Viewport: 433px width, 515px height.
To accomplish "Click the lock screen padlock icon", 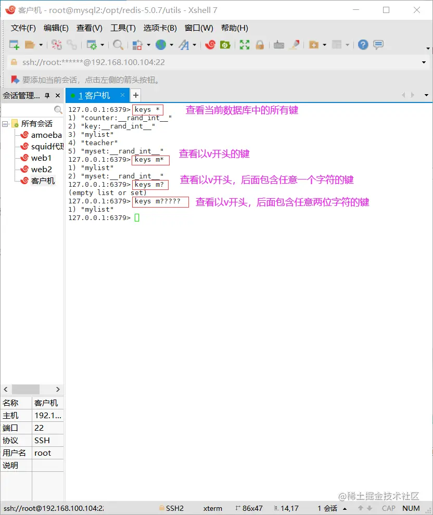I will [x=260, y=45].
